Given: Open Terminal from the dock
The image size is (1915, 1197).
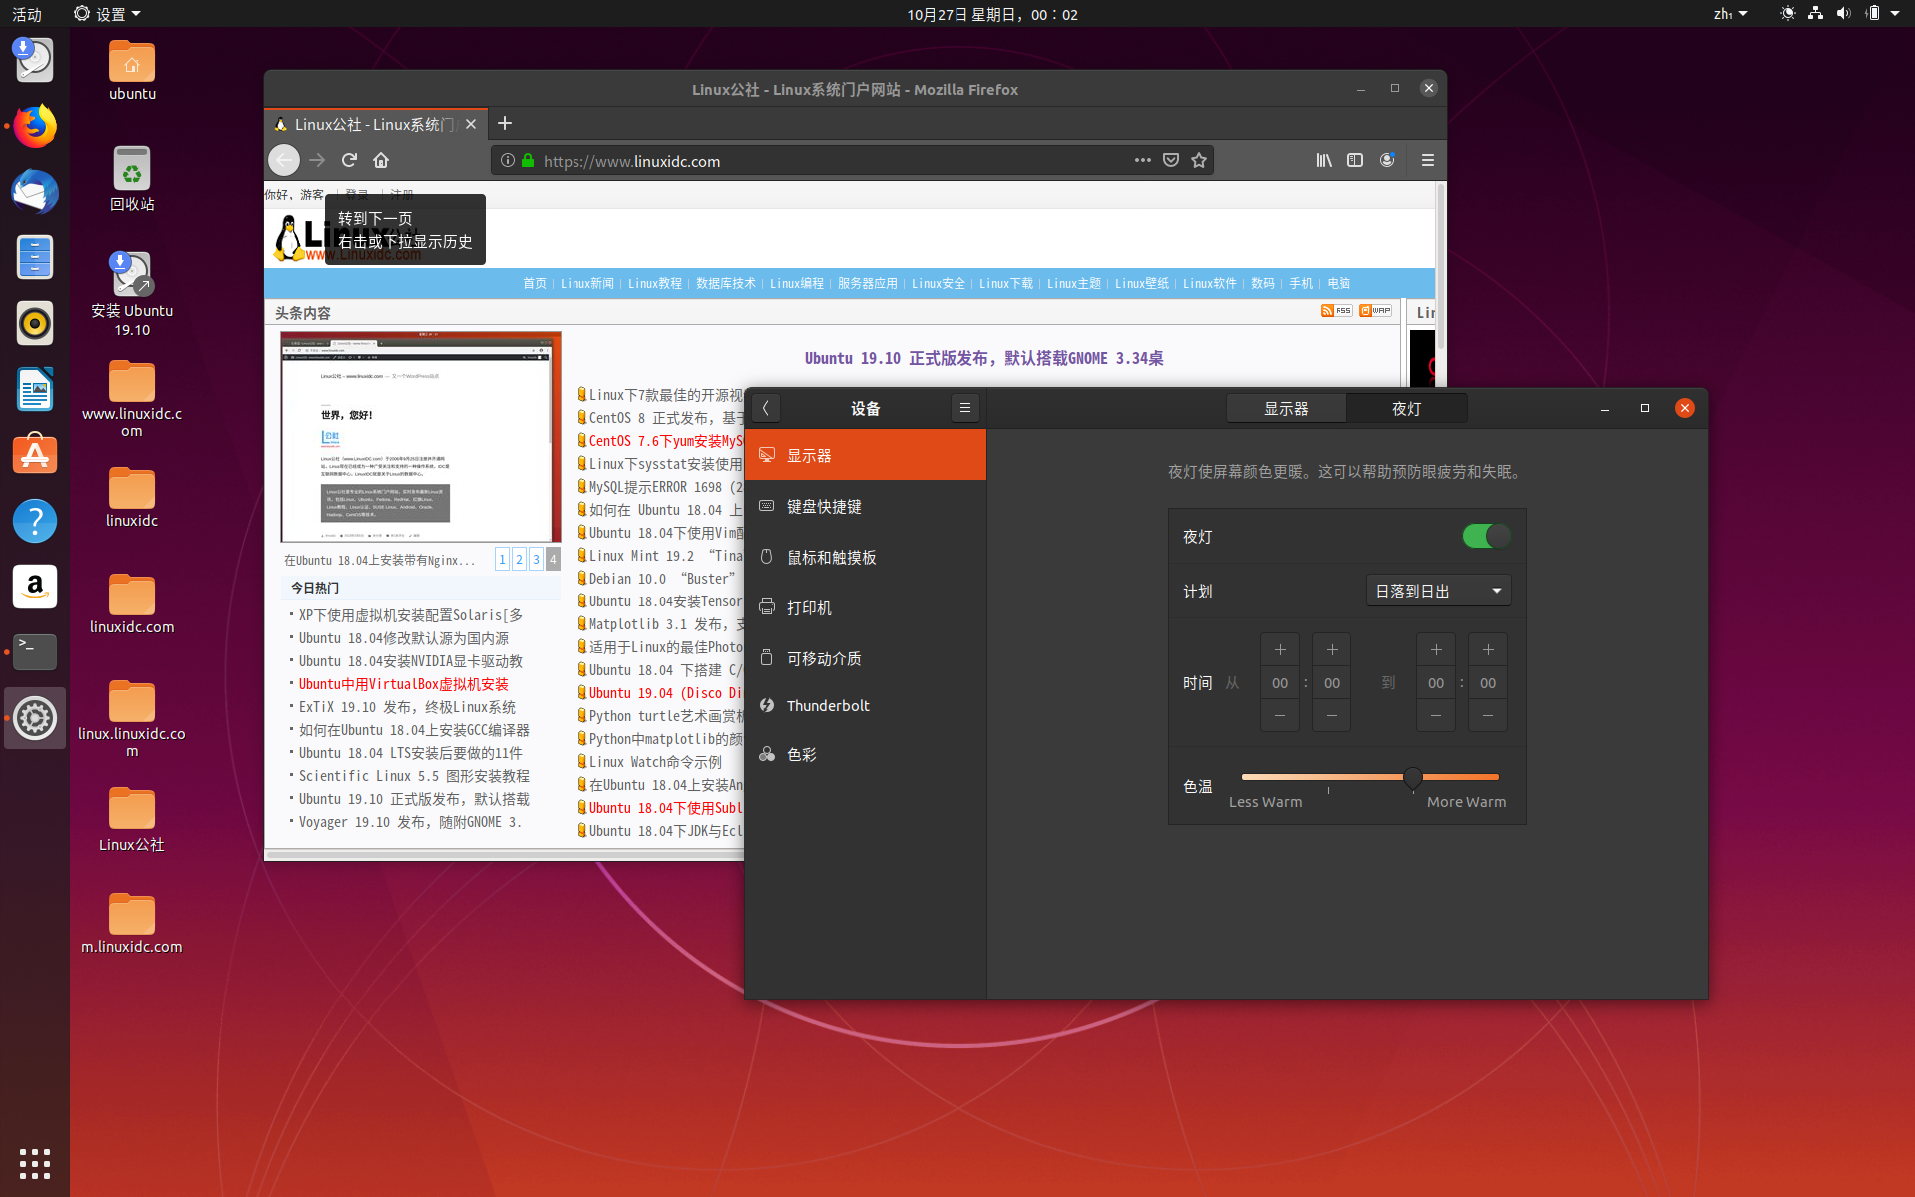Looking at the screenshot, I should 35,652.
